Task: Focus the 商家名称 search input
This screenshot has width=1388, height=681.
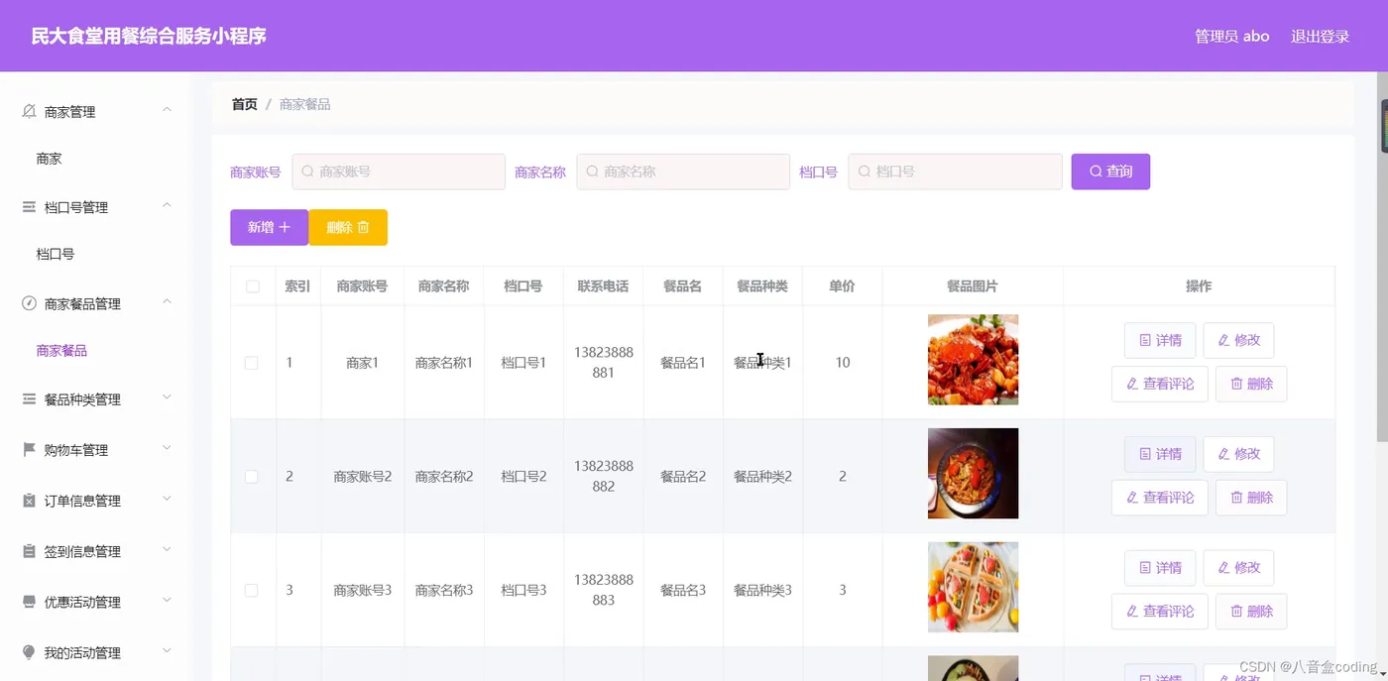Action: 683,171
